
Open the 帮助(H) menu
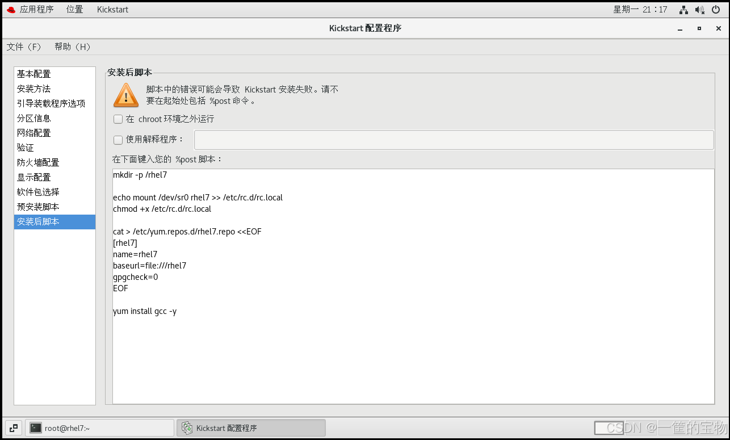[x=73, y=47]
